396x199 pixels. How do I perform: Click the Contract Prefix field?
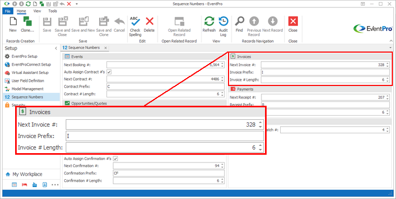coord(165,86)
